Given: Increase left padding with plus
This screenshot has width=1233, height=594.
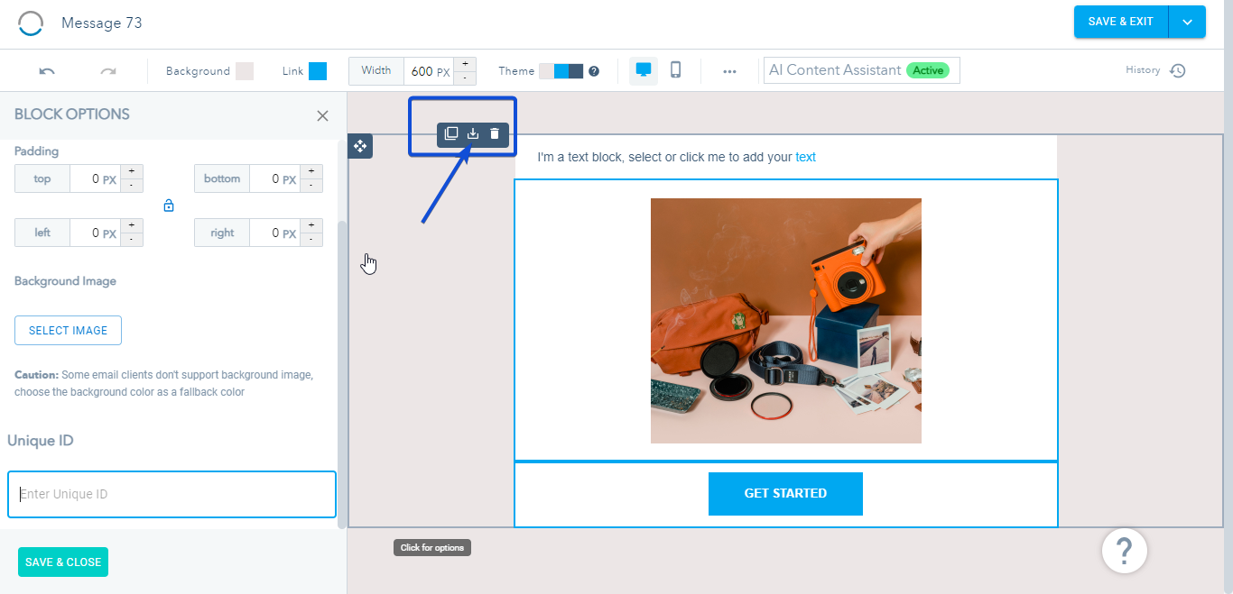Looking at the screenshot, I should 131,225.
